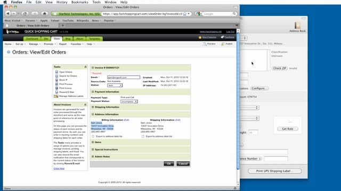Open the Bookmarks menu in the menu bar

pos(79,2)
